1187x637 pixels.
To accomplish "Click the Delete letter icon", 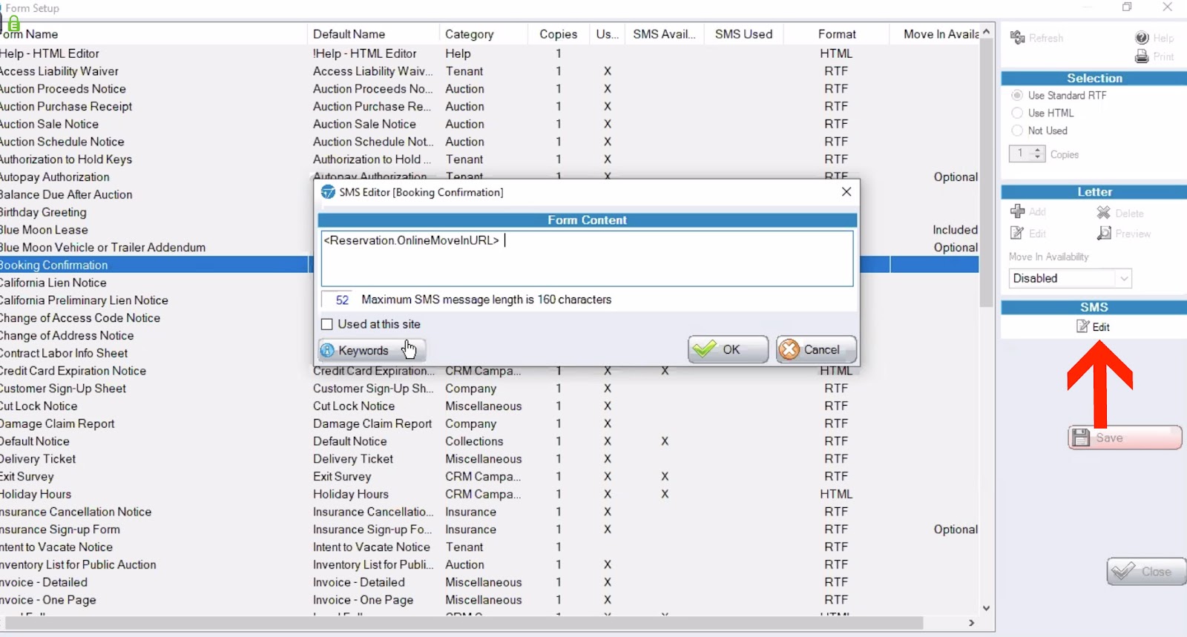I will pyautogui.click(x=1104, y=213).
